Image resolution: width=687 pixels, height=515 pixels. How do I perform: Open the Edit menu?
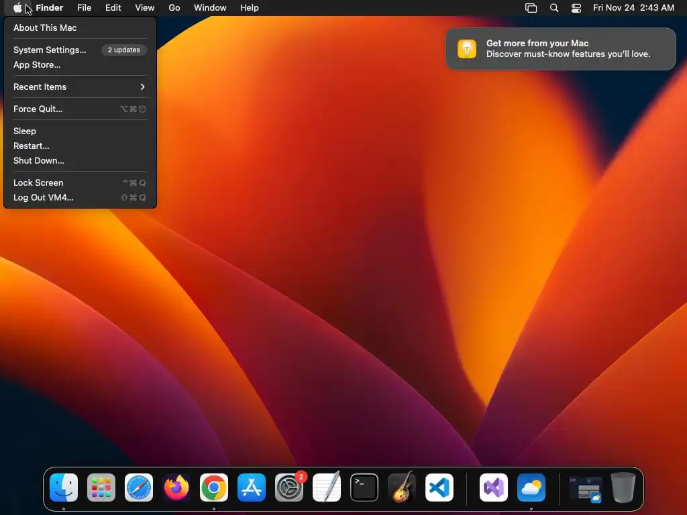[113, 8]
